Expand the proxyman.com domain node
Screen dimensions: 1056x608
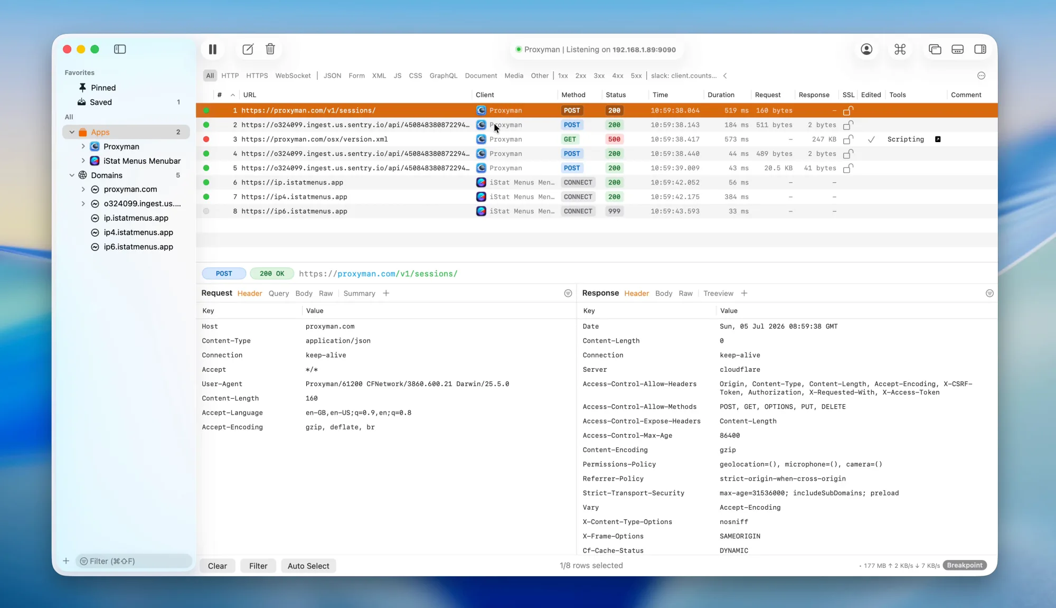click(x=83, y=189)
